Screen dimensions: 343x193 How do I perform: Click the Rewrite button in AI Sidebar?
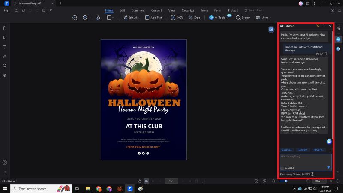click(x=303, y=150)
